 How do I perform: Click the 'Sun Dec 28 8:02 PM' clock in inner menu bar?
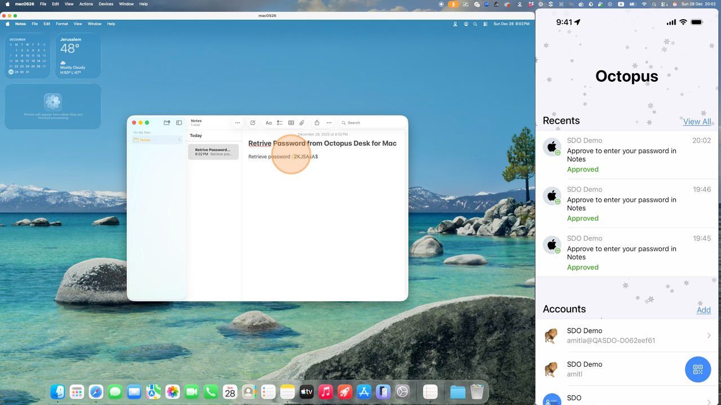pyautogui.click(x=511, y=24)
